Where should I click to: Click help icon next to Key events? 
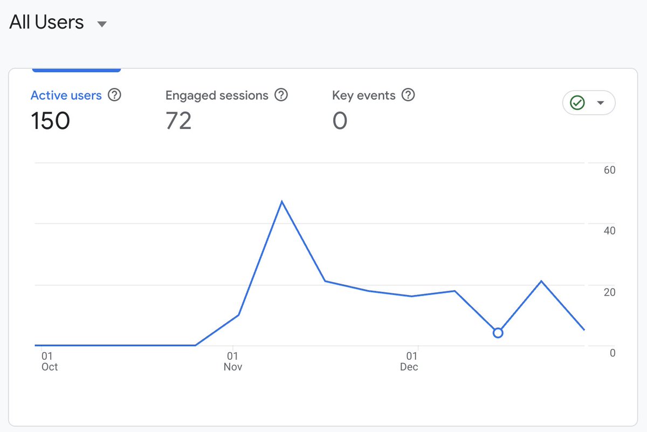click(408, 95)
